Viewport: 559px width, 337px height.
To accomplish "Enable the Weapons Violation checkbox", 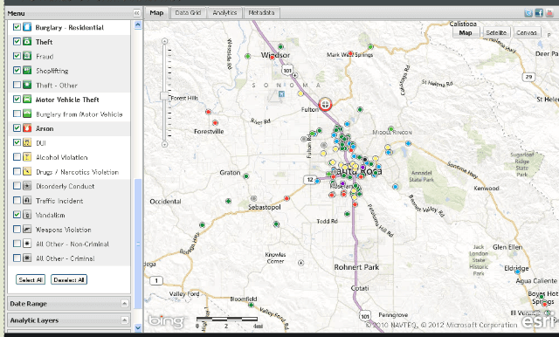I will coord(17,229).
